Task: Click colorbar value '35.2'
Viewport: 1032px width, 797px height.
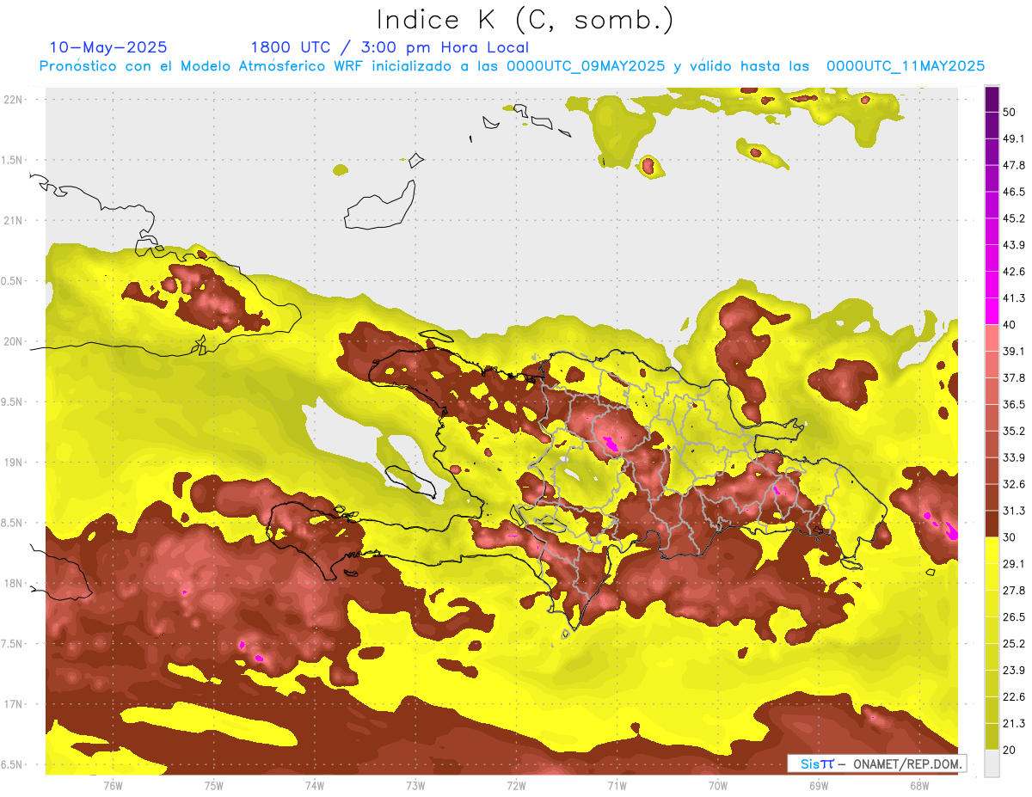Action: point(1014,431)
